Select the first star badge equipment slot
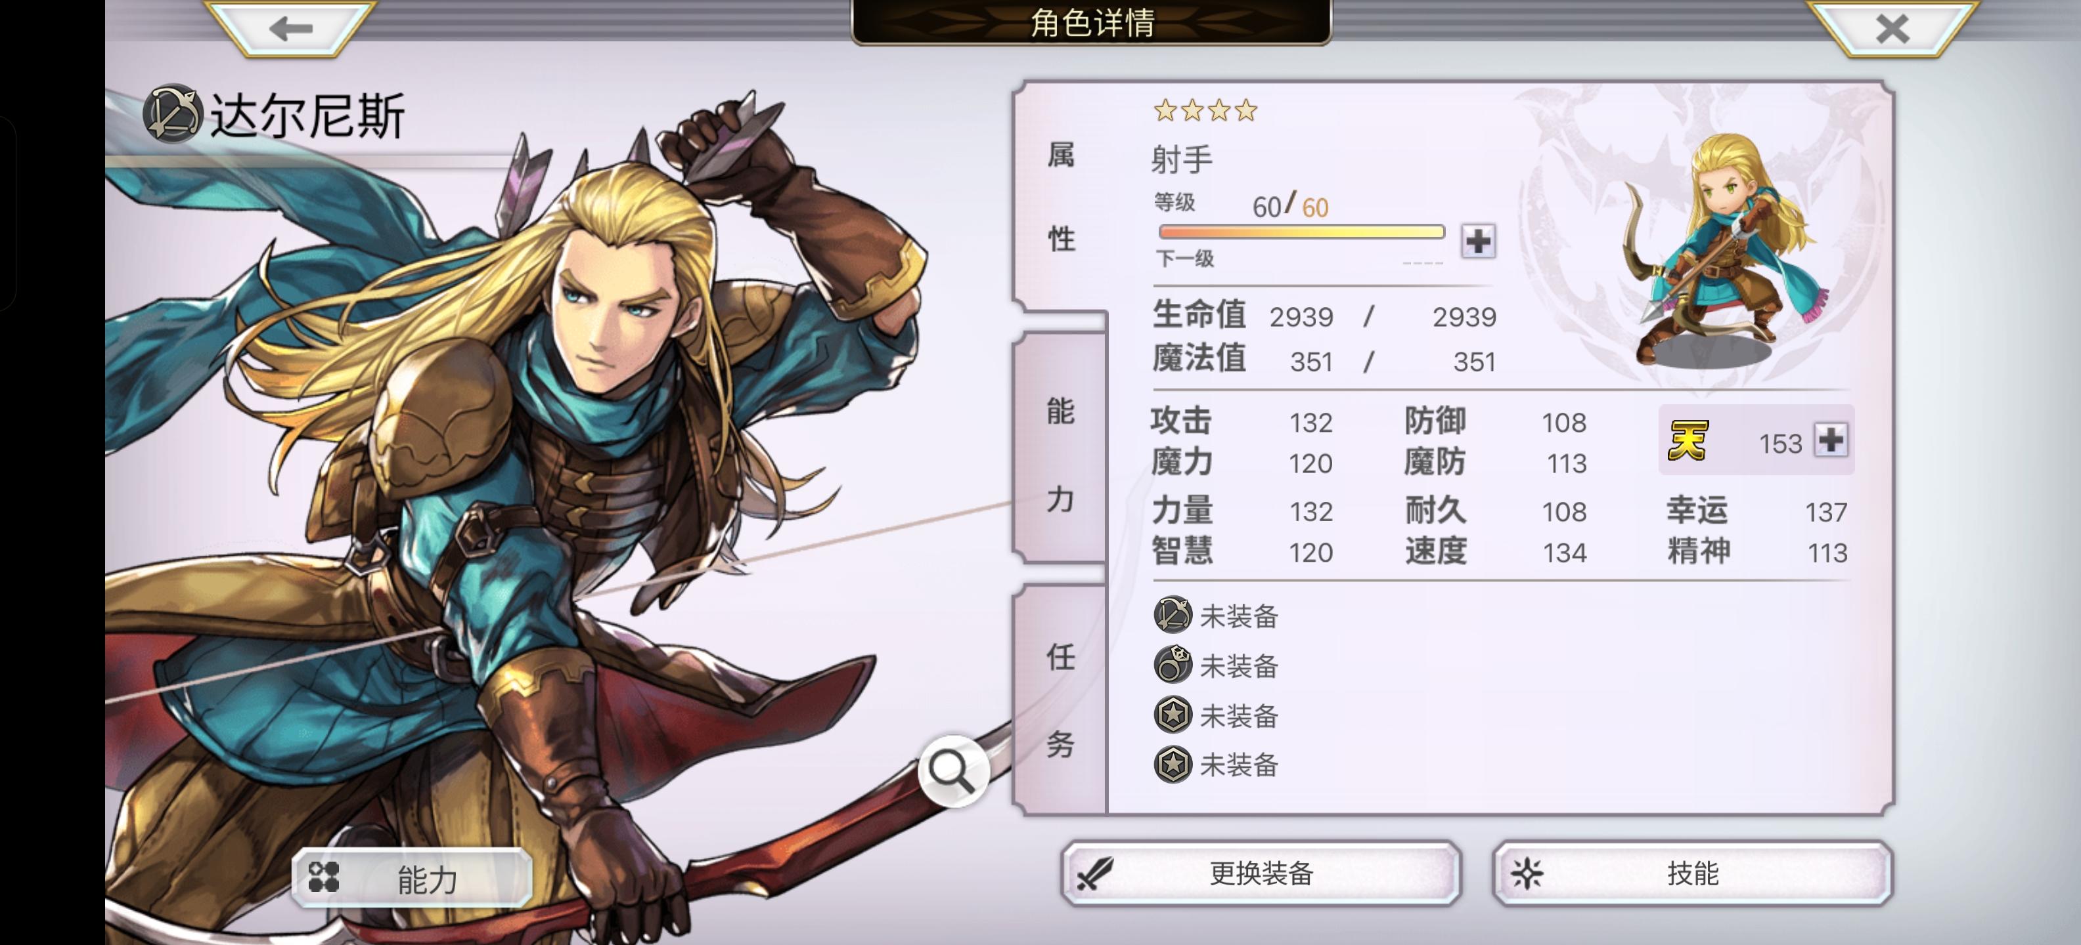Screen dimensions: 2081x945 (1172, 715)
